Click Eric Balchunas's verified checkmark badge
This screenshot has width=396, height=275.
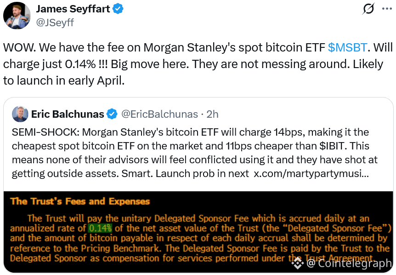(112, 114)
